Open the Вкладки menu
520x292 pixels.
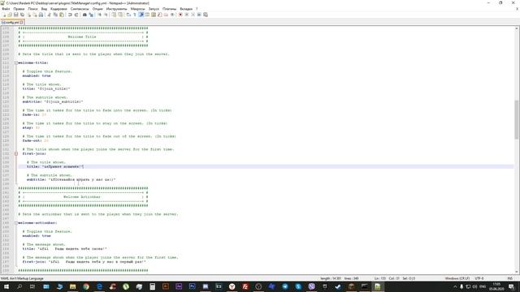[x=186, y=9]
